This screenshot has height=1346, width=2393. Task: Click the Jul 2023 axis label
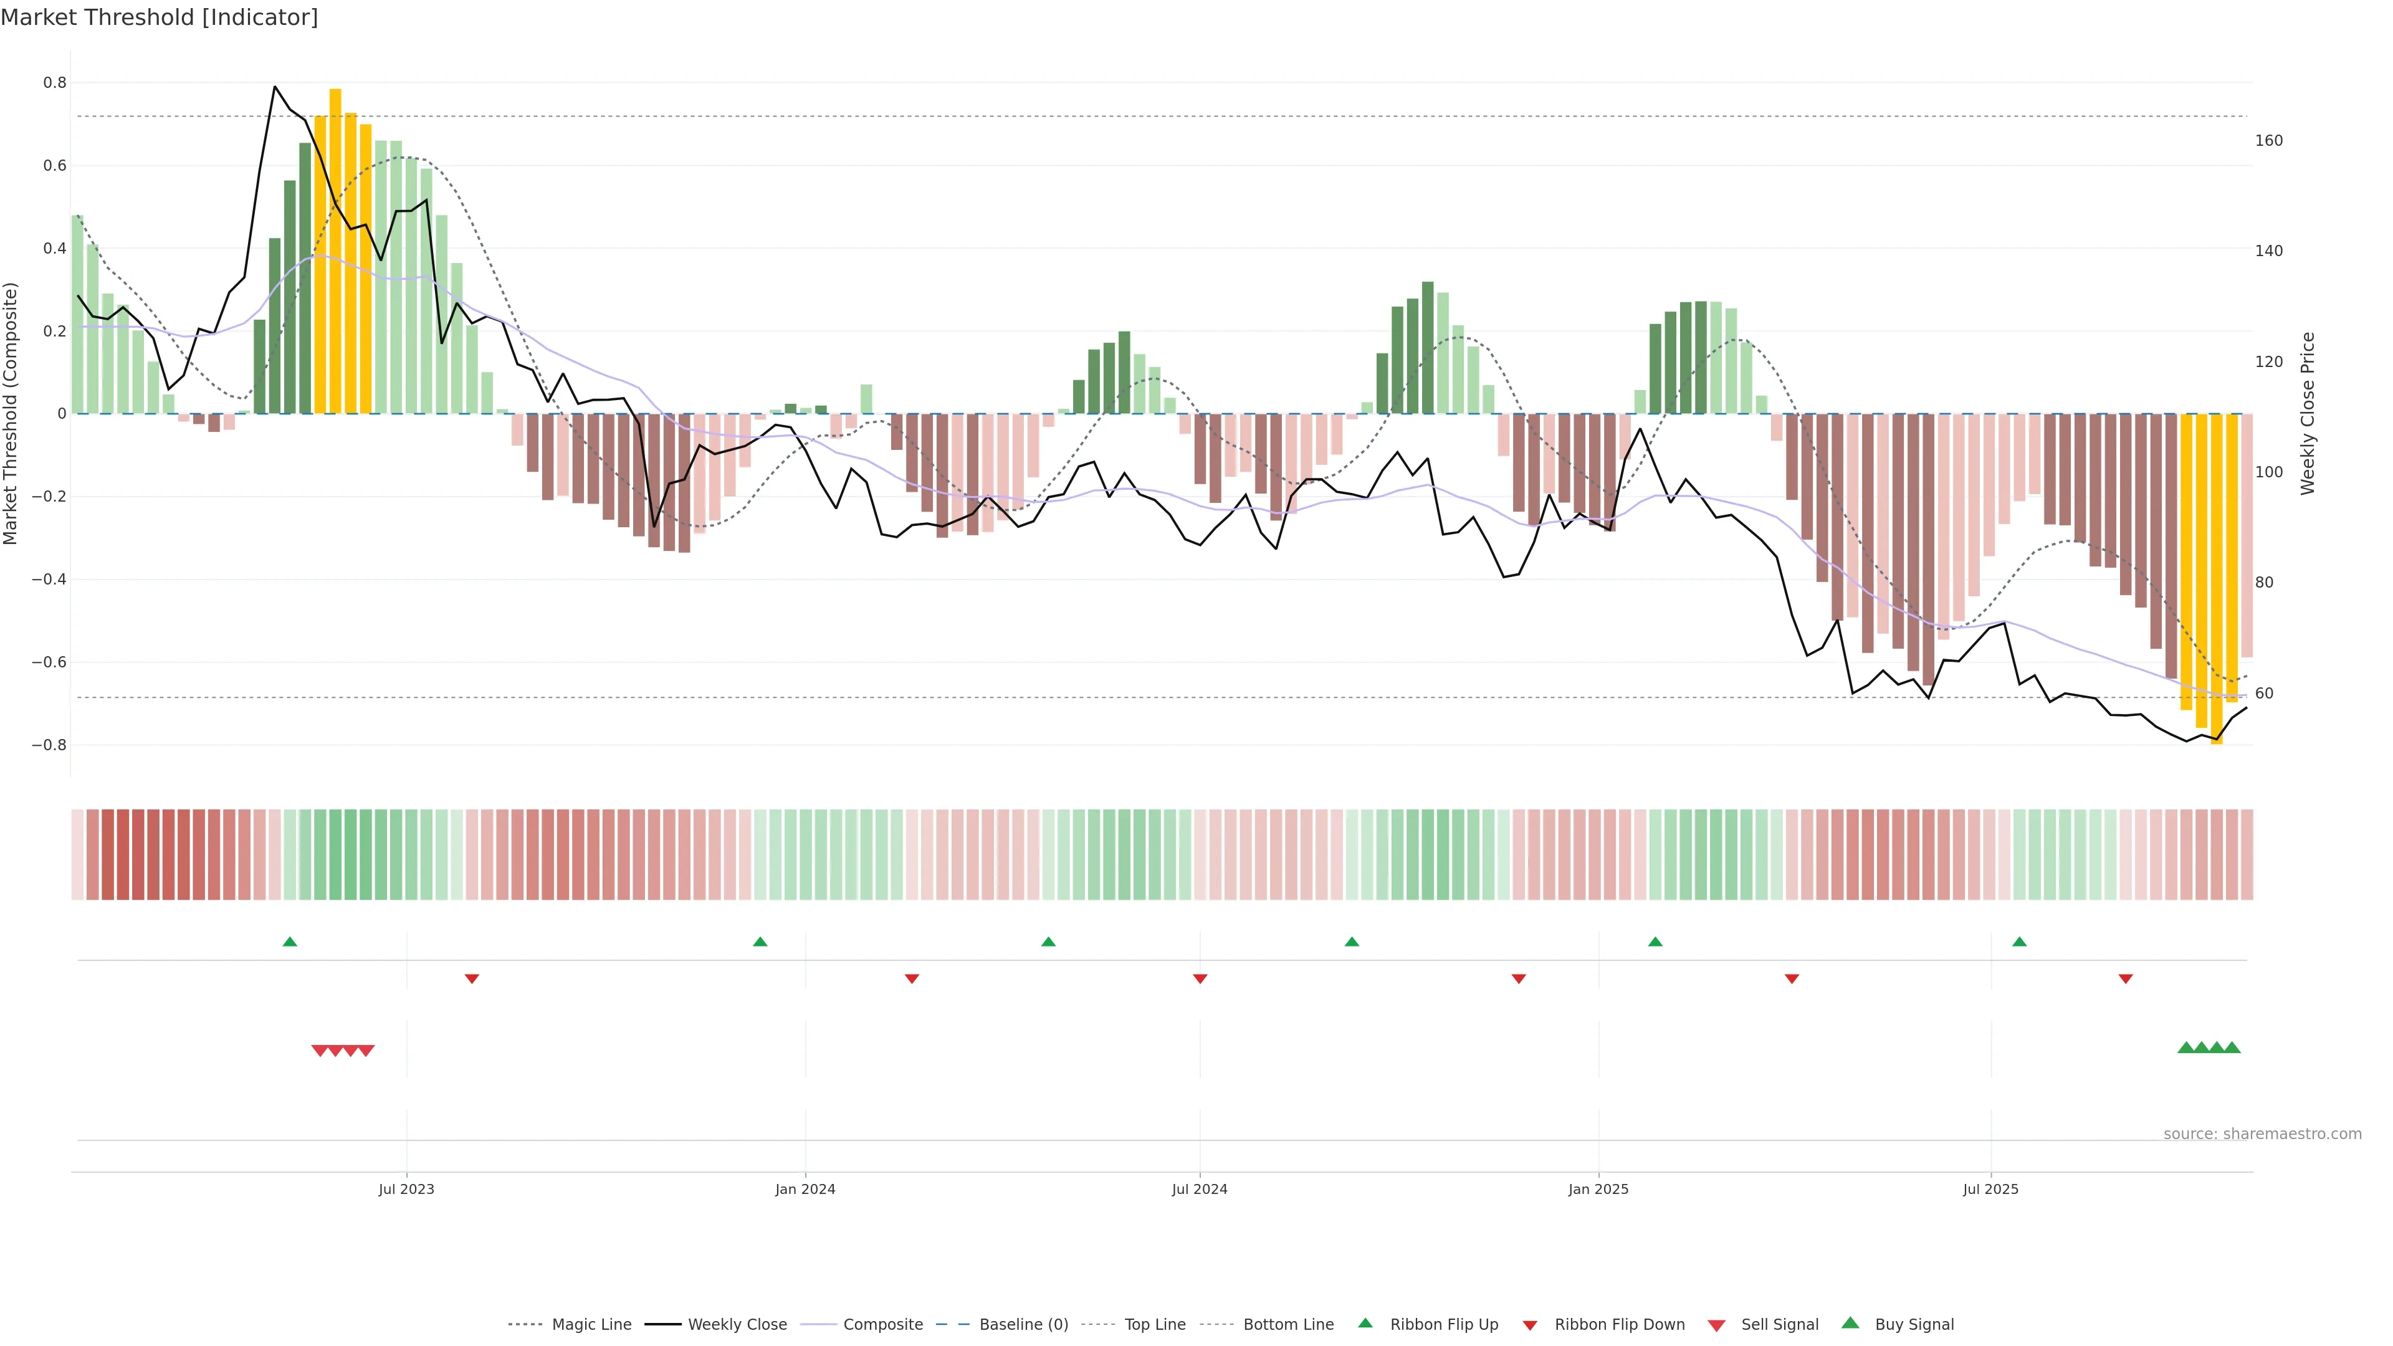click(406, 1189)
